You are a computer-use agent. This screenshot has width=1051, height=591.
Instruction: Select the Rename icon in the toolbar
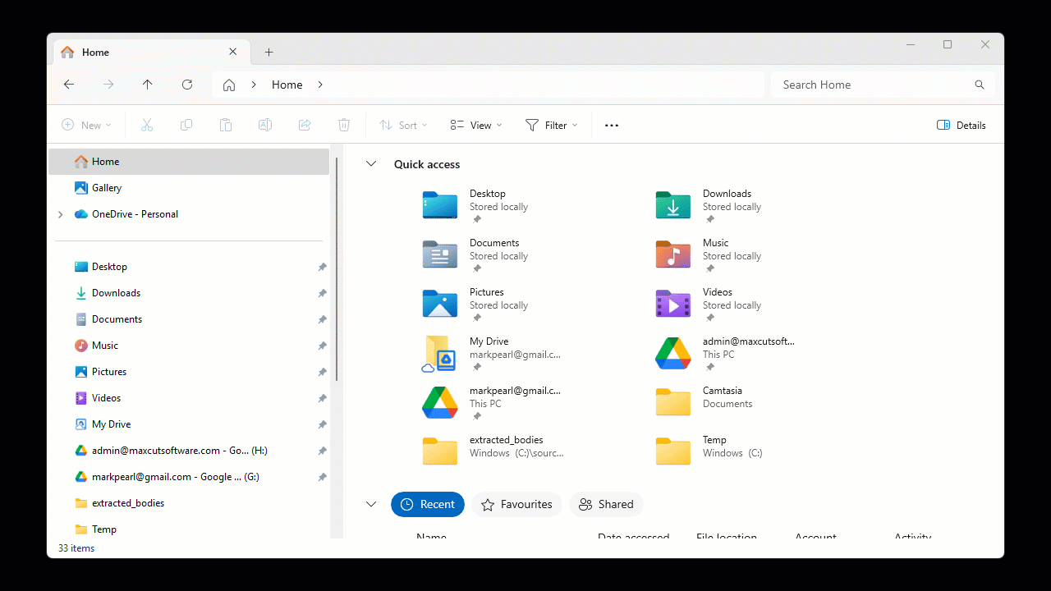(x=265, y=125)
